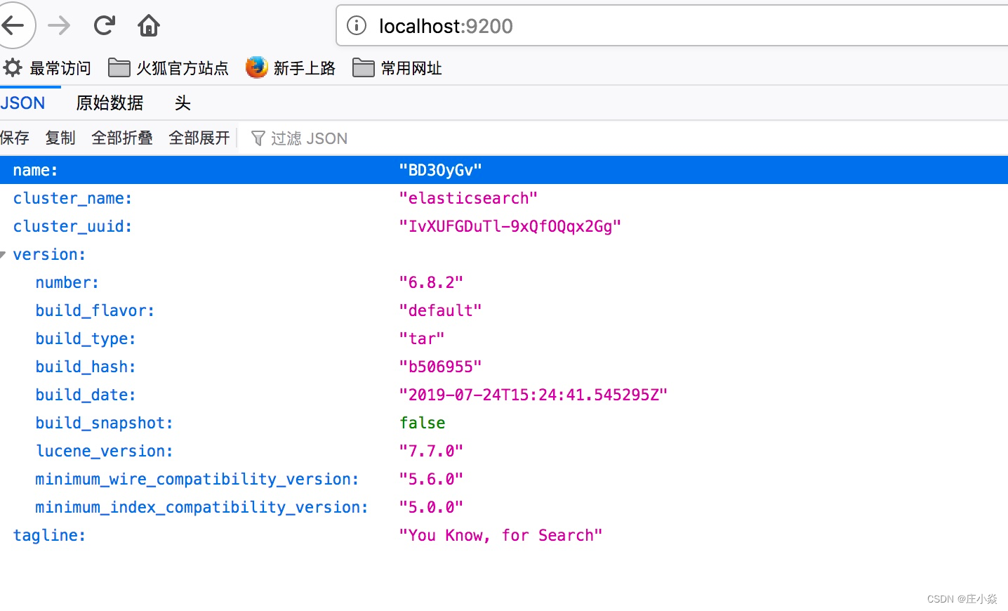Click the value "5.6.0"
This screenshot has height=611, width=1008.
coord(431,479)
